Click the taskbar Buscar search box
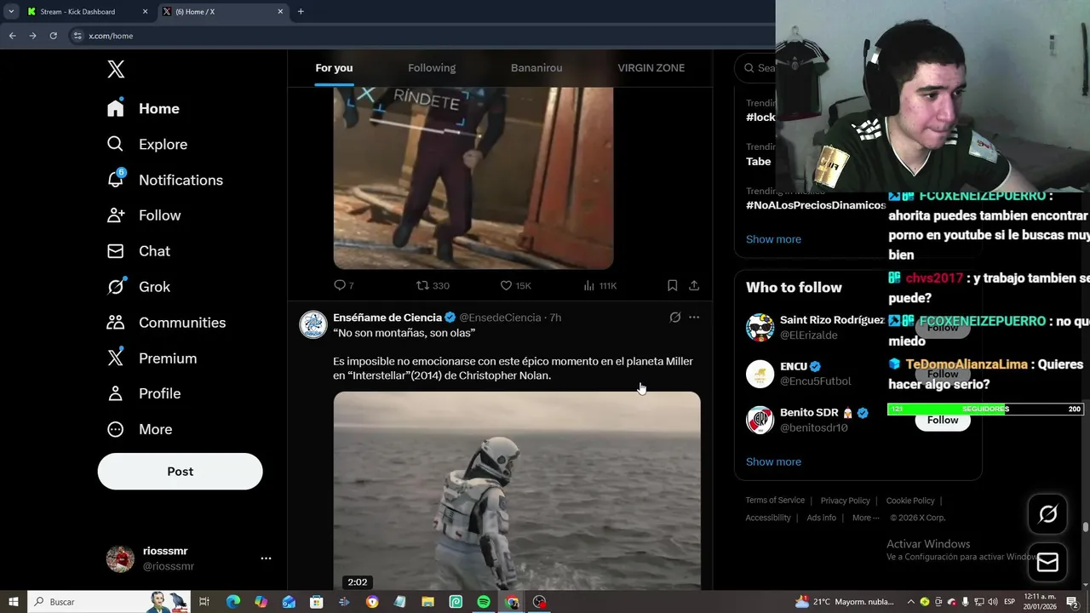This screenshot has height=613, width=1090. tap(109, 602)
